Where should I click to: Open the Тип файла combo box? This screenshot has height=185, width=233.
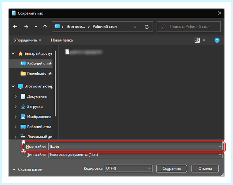click(136, 155)
